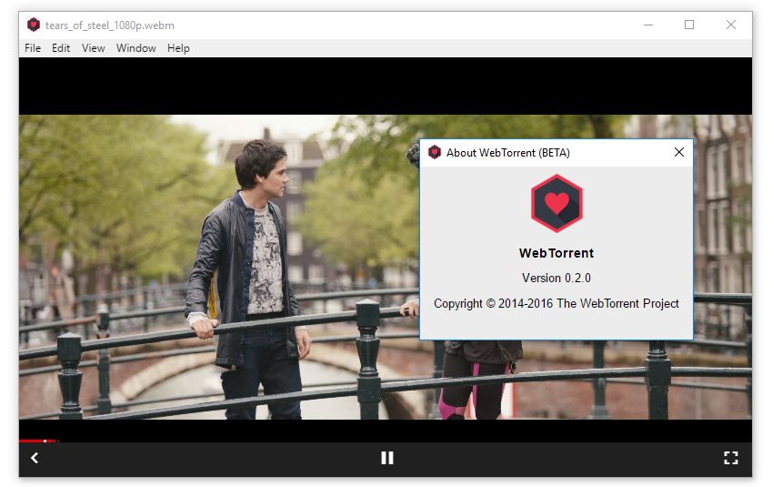Open the File menu
Image resolution: width=772 pixels, height=487 pixels.
33,48
